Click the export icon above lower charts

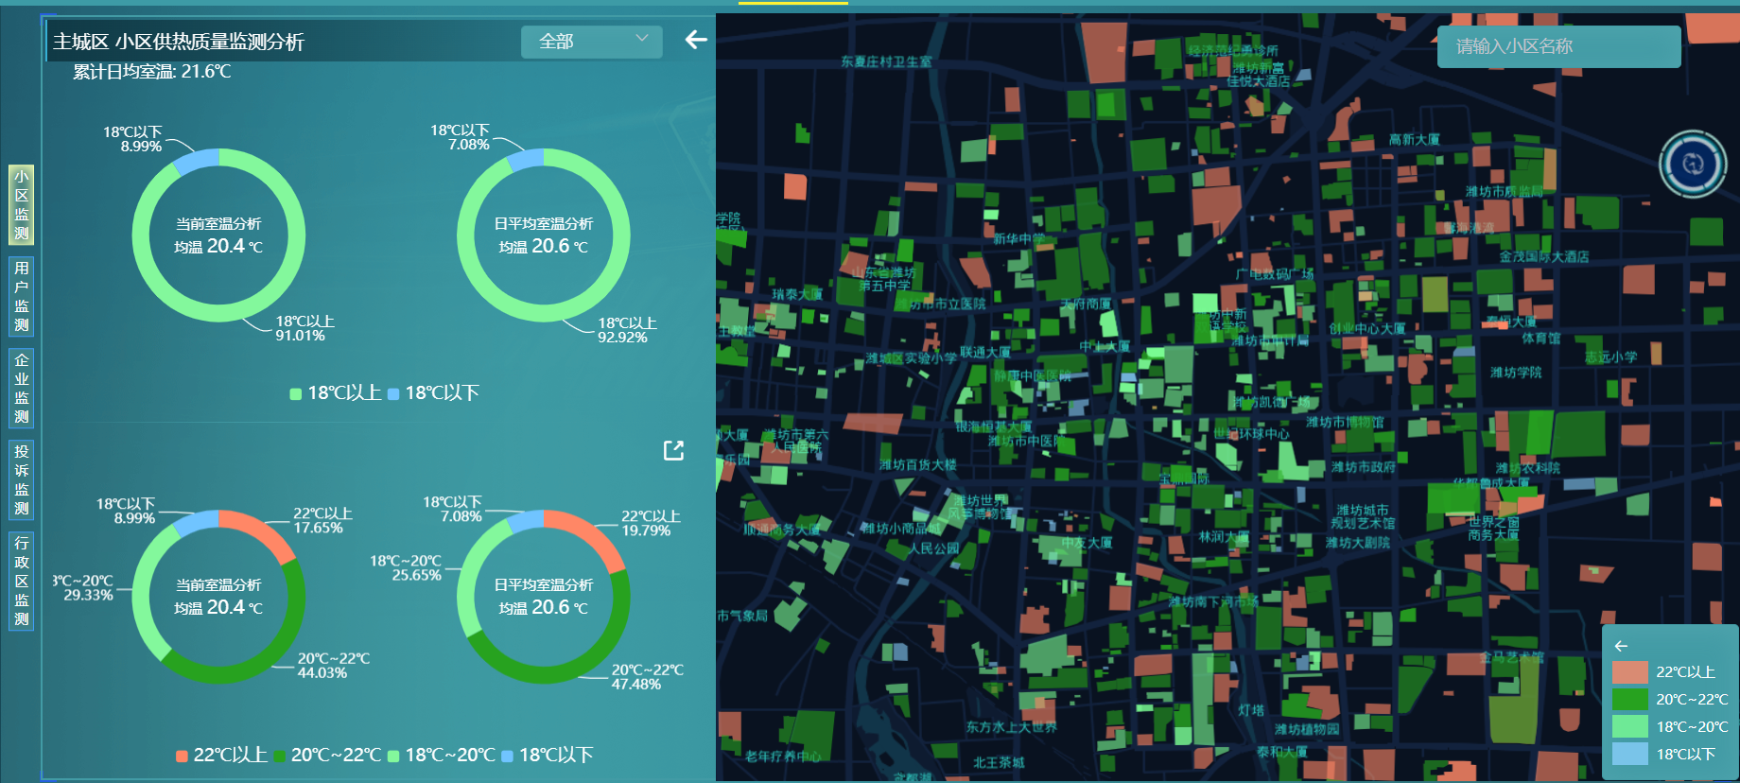673,451
